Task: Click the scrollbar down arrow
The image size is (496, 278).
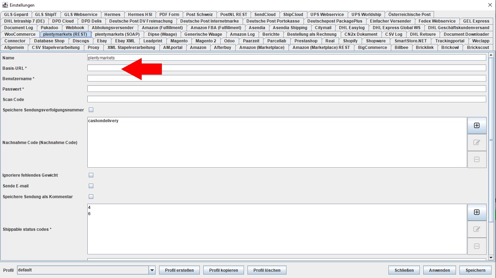Action: coord(491,258)
